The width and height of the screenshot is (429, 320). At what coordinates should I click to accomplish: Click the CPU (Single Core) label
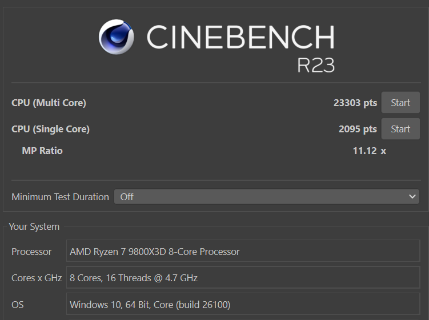50,129
